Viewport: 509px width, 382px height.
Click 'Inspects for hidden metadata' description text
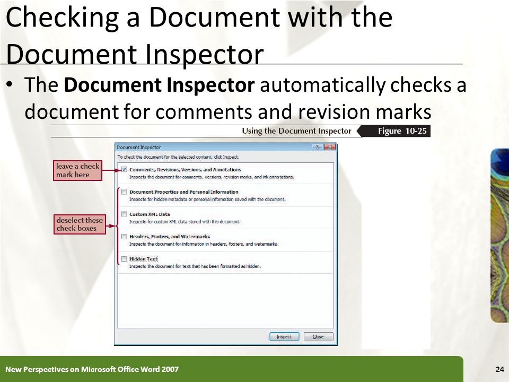[x=207, y=199]
